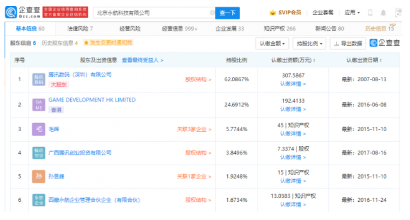This screenshot has width=410, height=220.
Task: Switch to the 法律风险 tab
Action: click(80, 29)
